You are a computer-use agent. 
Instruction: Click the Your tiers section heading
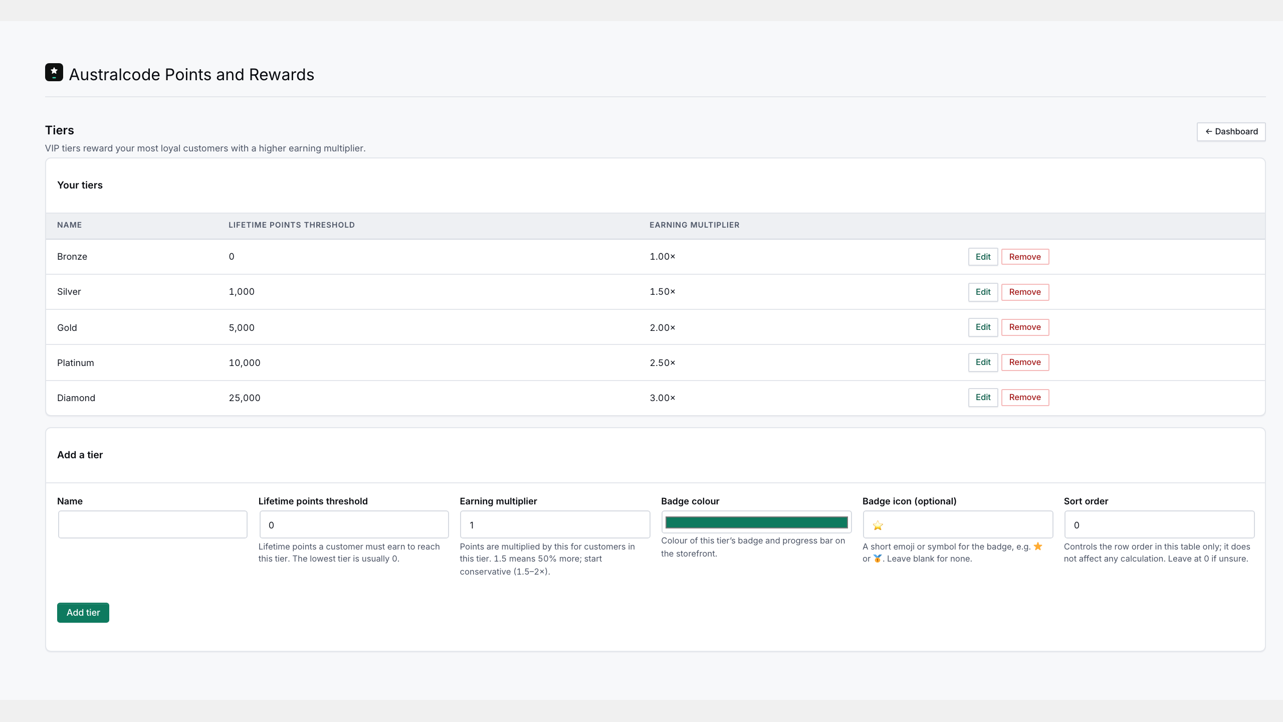[x=80, y=185]
